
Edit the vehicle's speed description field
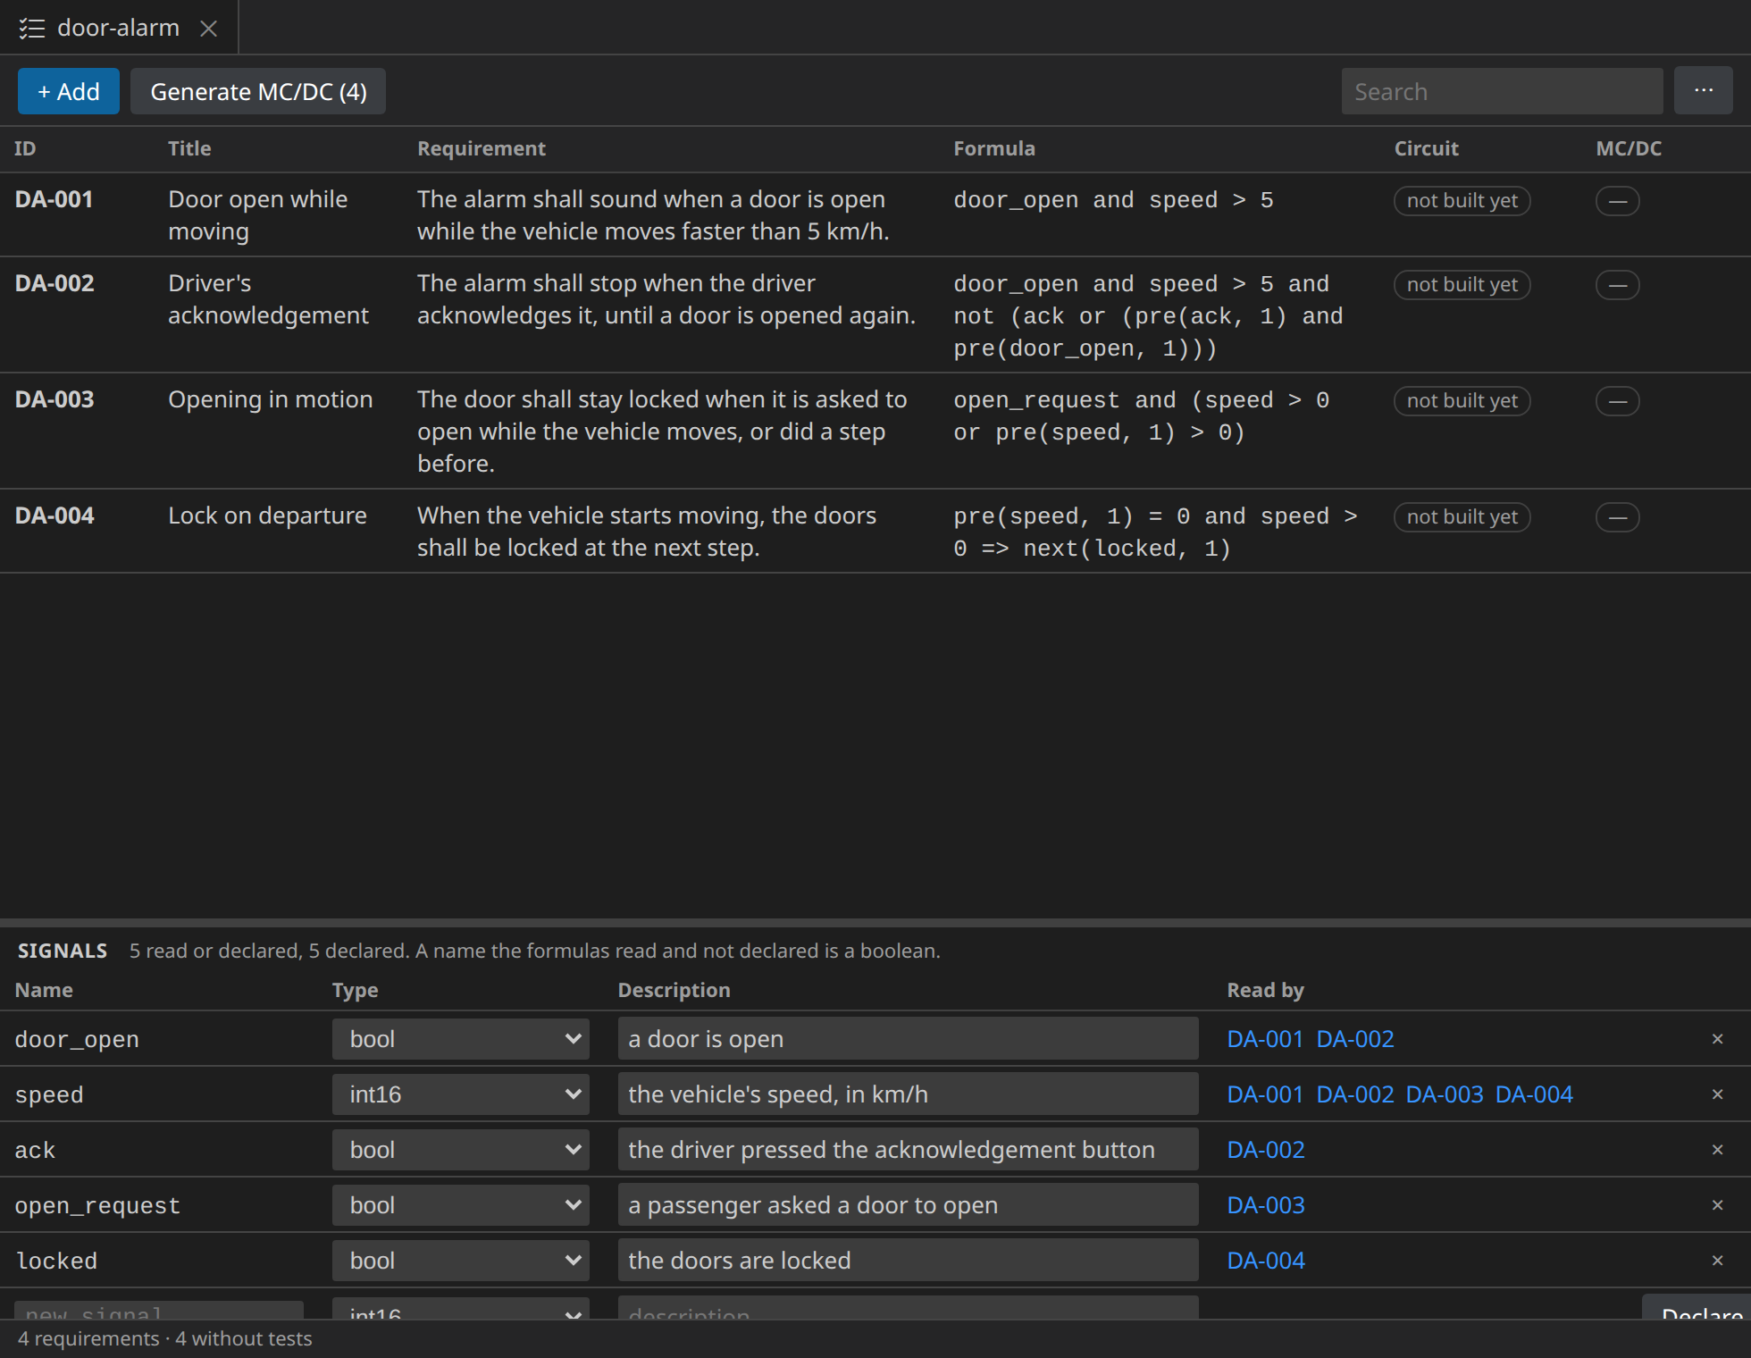[x=908, y=1094]
